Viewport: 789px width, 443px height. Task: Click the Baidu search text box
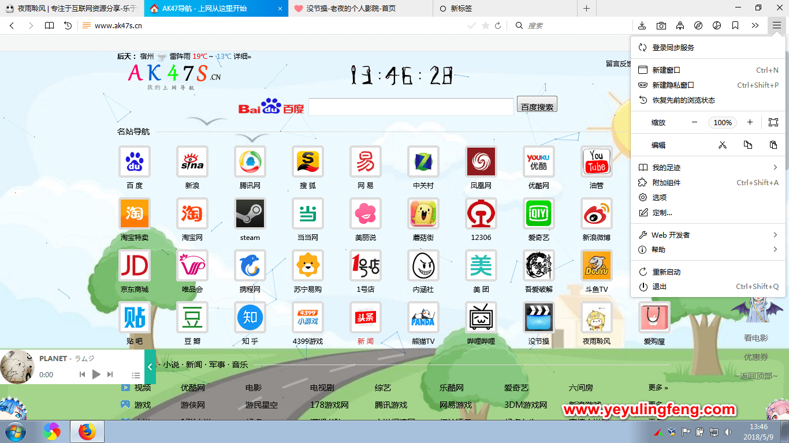[x=411, y=107]
